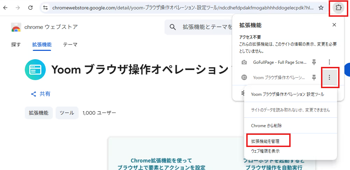Screen dimensions: 350x170
Task: Close the 拡張機能 popup panel
Action: pyautogui.click(x=334, y=25)
